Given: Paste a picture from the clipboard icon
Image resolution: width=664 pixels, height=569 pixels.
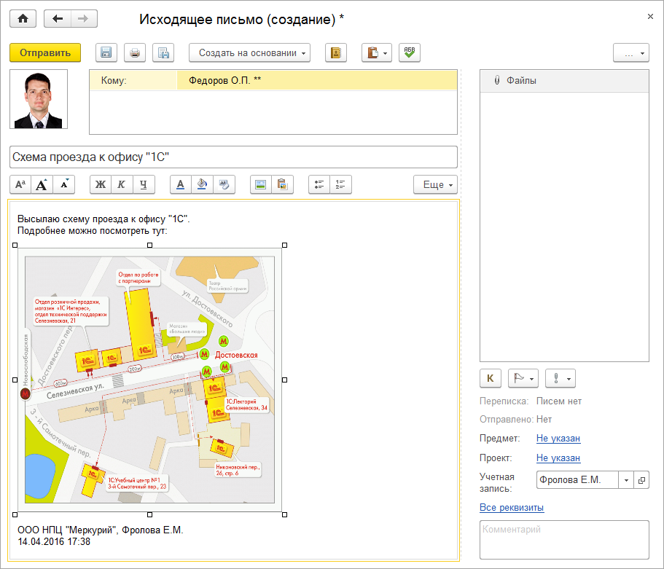Looking at the screenshot, I should [x=283, y=184].
